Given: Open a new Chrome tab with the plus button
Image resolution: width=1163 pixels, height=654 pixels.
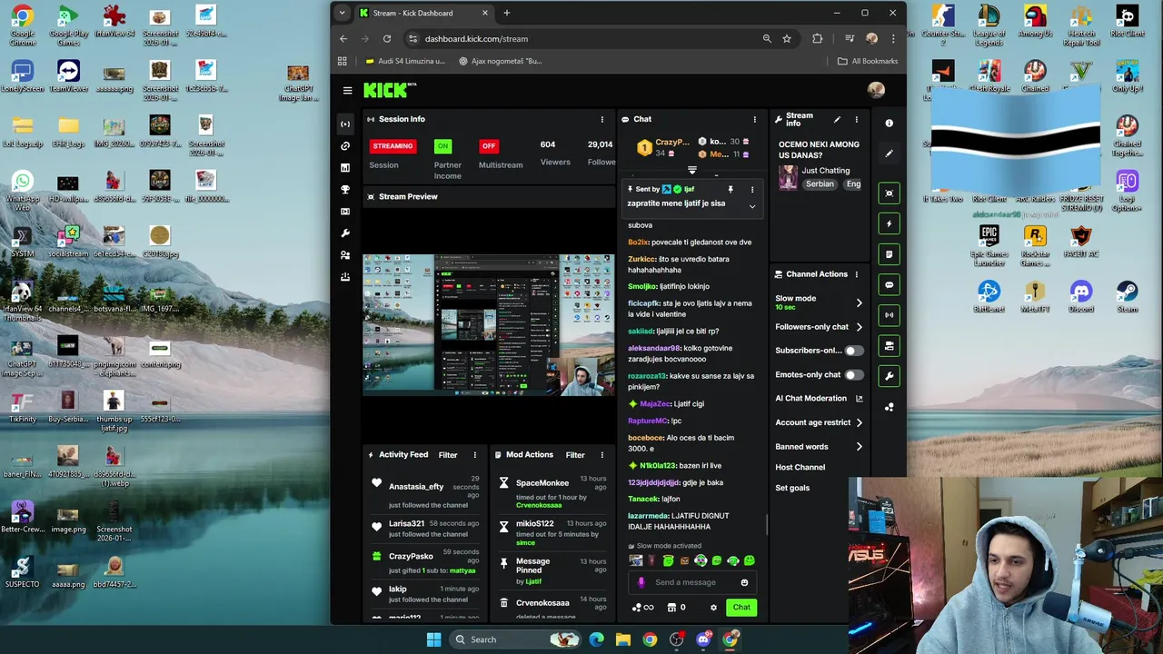Looking at the screenshot, I should tap(507, 13).
